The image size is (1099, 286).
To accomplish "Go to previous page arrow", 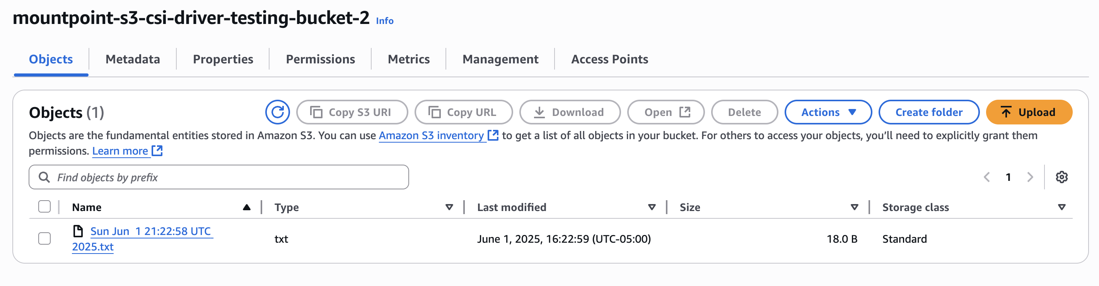I will [x=986, y=177].
